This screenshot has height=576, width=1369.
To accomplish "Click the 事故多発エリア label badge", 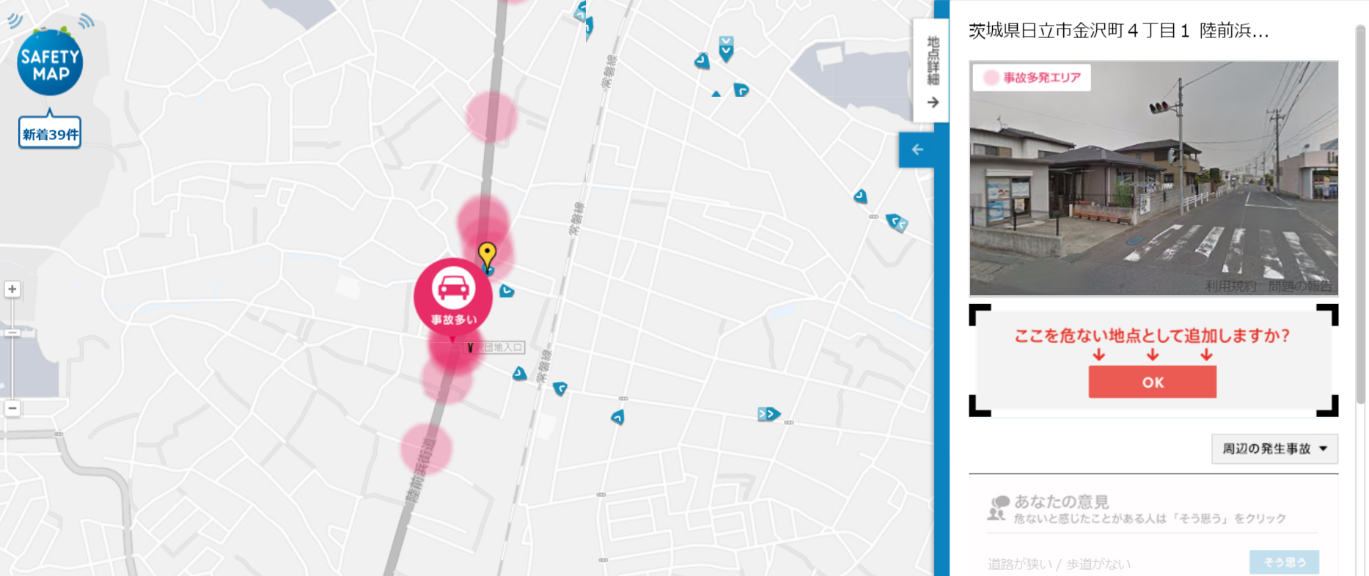I will click(x=1032, y=78).
